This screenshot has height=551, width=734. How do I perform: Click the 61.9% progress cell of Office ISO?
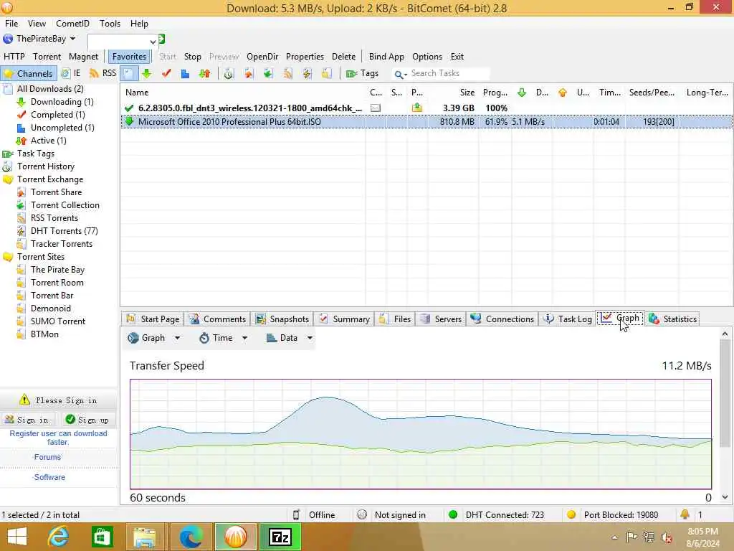(x=496, y=122)
